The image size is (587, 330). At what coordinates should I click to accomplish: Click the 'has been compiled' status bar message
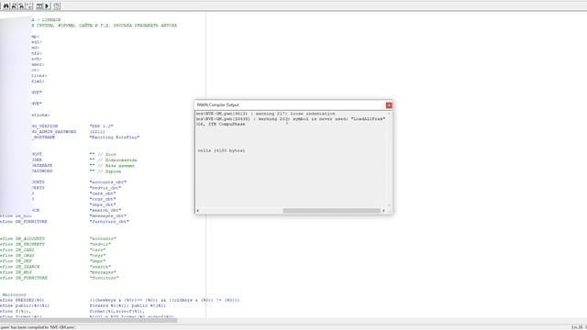tap(38, 327)
